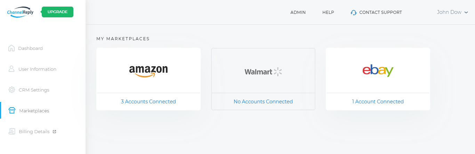
Task: Open the John Dow user menu
Action: (452, 12)
